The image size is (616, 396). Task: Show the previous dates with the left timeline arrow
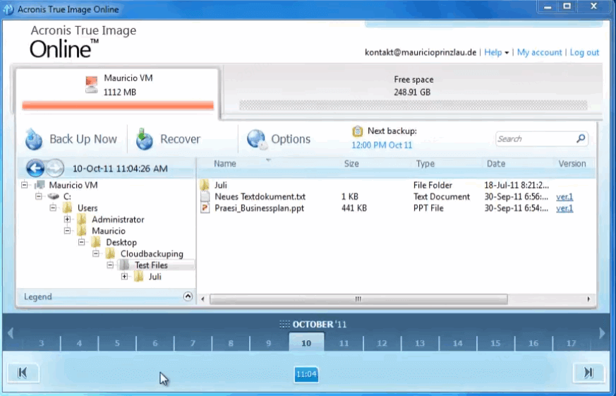tap(11, 333)
